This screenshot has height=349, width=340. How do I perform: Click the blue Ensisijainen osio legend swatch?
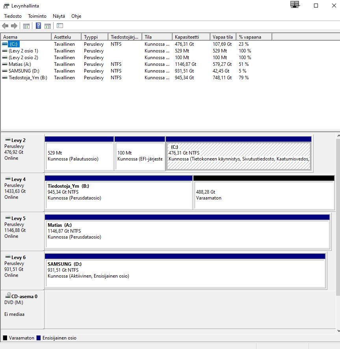[39, 338]
